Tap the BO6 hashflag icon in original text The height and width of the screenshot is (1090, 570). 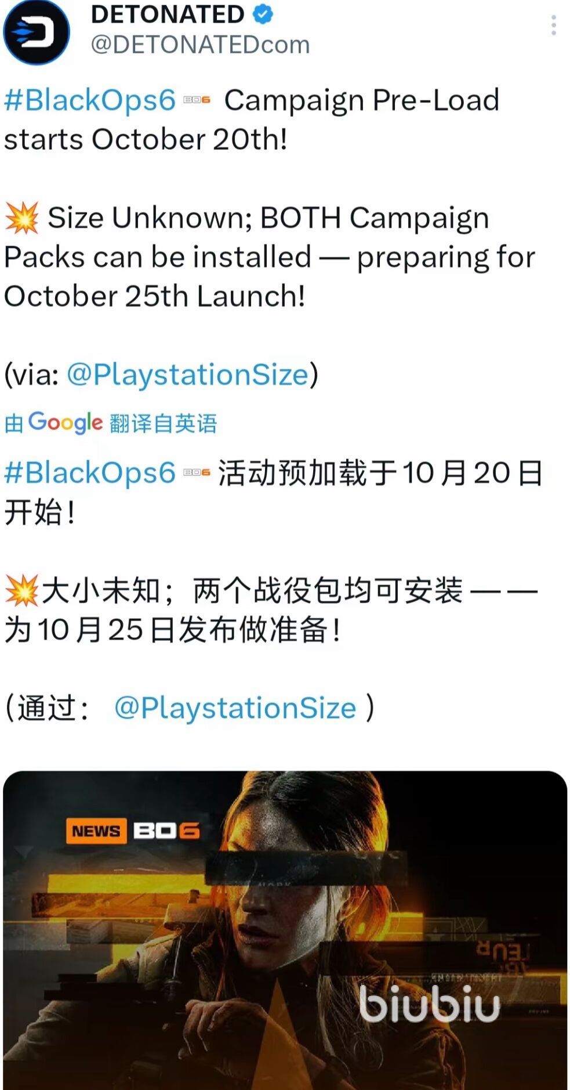click(x=197, y=100)
